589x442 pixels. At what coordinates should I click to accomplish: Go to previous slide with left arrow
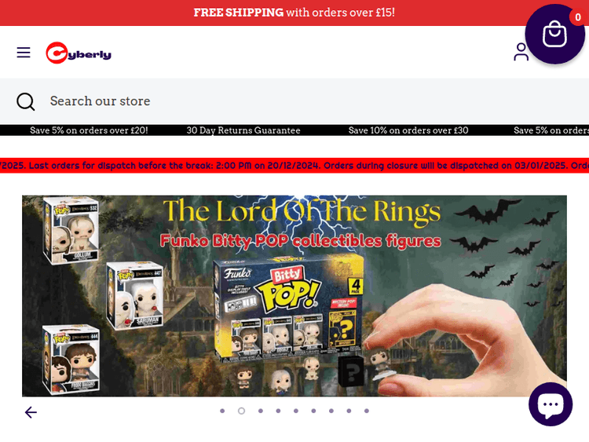31,412
